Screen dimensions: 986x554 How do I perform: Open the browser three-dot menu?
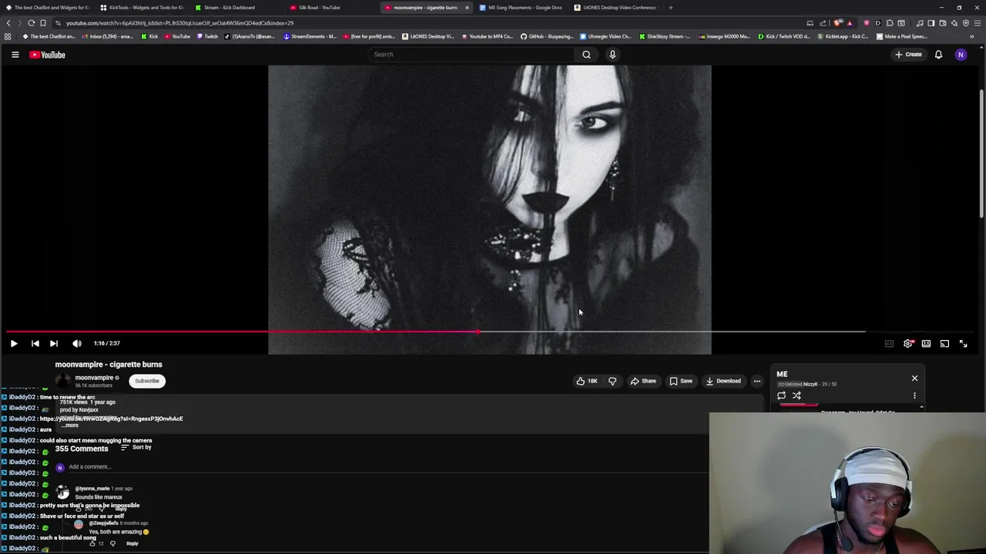pyautogui.click(x=978, y=23)
